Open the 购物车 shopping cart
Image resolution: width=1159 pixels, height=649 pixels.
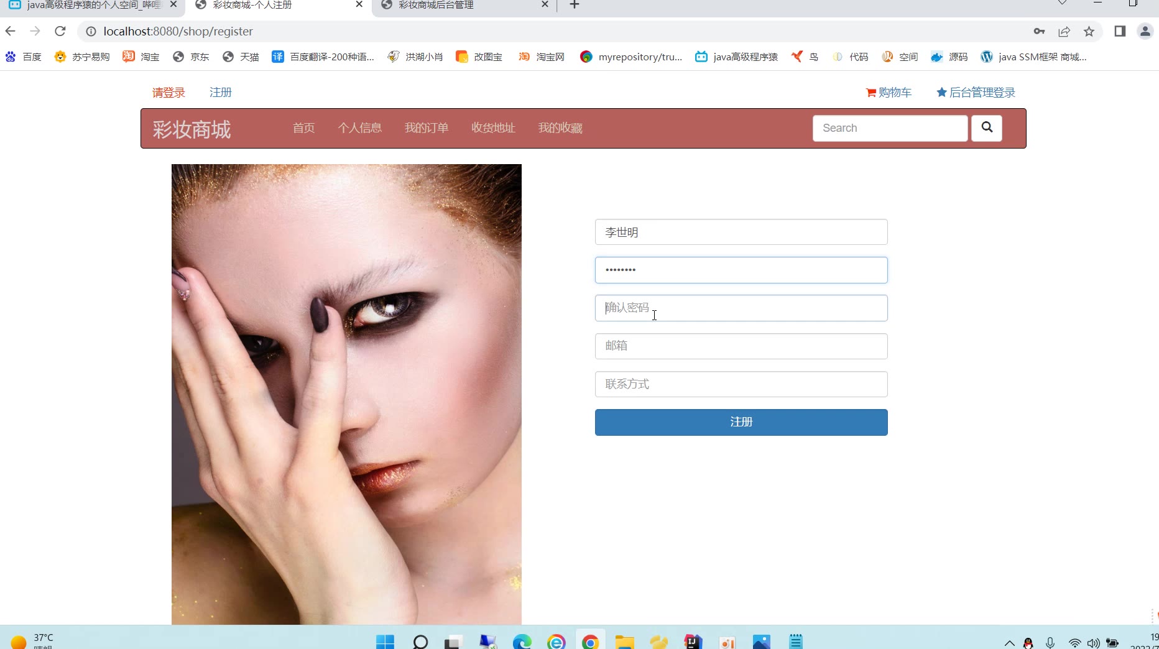tap(889, 93)
